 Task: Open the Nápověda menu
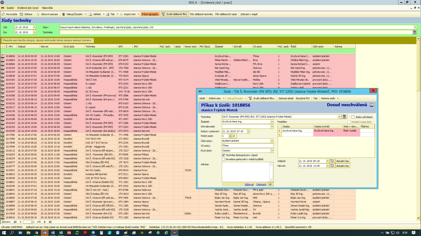pyautogui.click(x=47, y=8)
